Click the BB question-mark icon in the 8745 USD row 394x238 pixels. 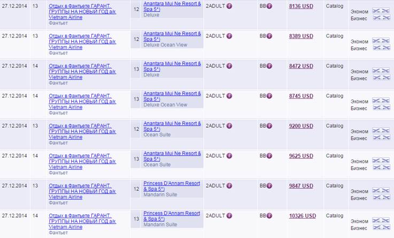269,96
